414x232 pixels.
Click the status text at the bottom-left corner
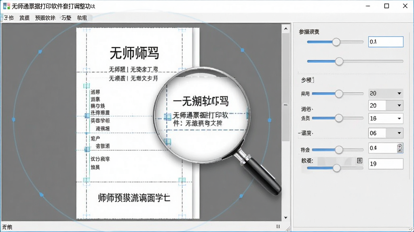(7, 227)
